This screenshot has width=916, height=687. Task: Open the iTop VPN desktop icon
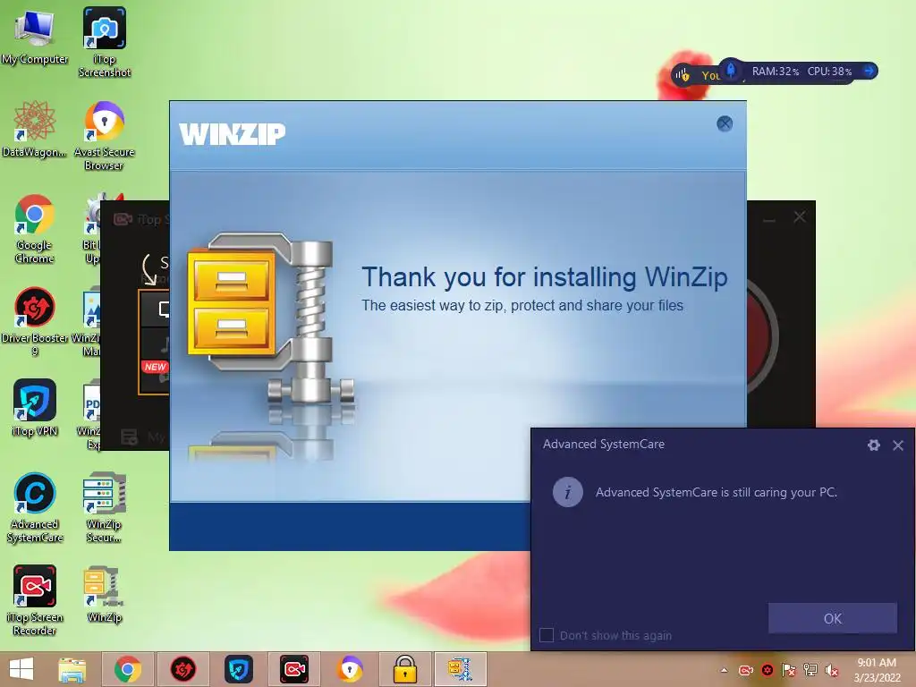[x=35, y=408]
